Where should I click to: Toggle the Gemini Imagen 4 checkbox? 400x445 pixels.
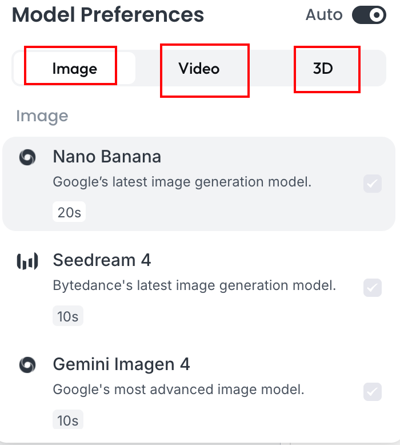(x=373, y=391)
